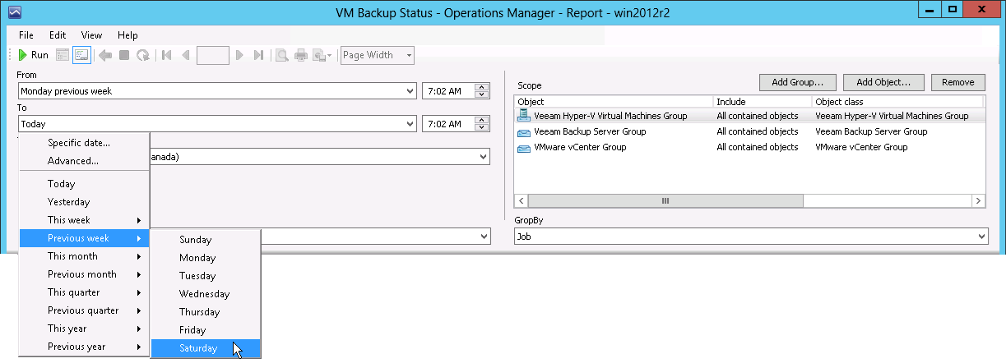Expand the This quarter submenu
Image resolution: width=1006 pixels, height=363 pixels.
84,292
